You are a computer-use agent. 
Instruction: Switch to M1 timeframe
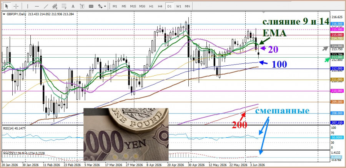tap(115, 6)
